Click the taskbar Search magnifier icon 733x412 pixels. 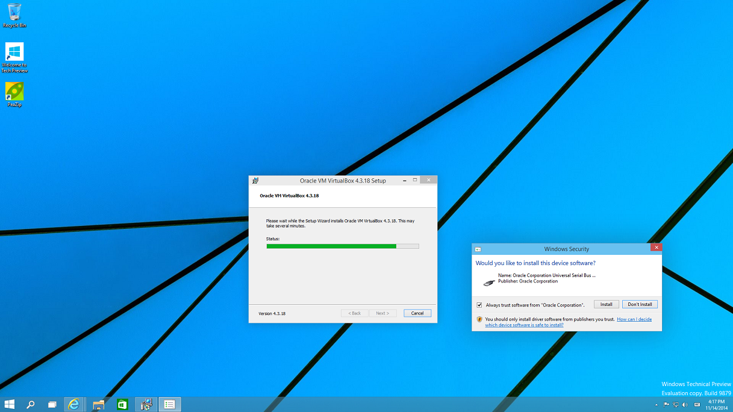(x=30, y=405)
